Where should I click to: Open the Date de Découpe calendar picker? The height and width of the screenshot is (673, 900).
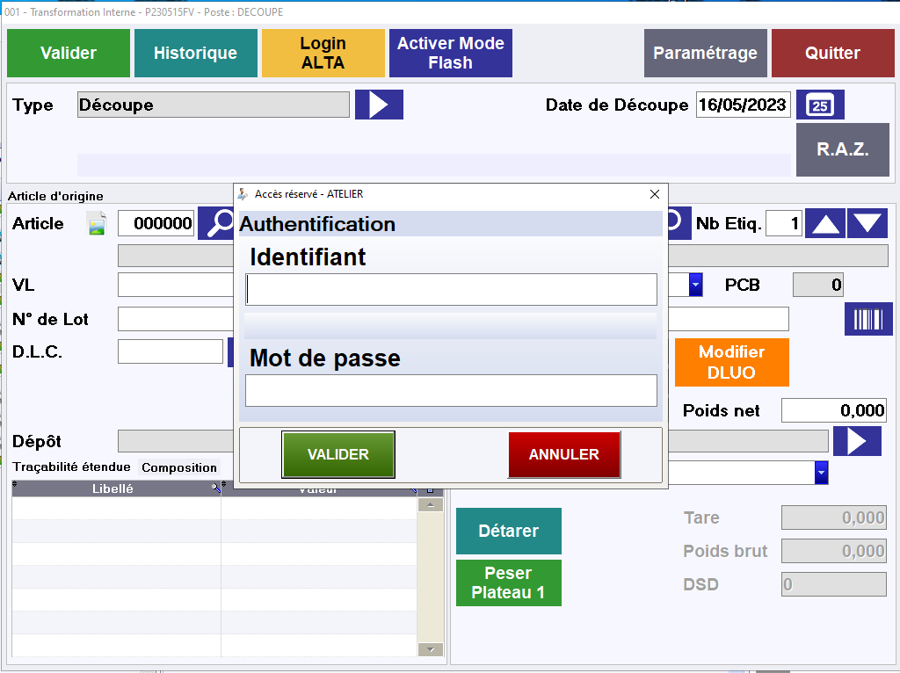tap(819, 105)
